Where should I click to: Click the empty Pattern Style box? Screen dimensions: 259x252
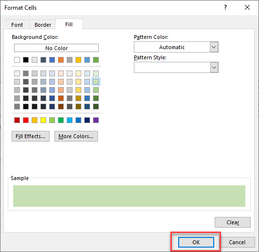click(x=172, y=67)
